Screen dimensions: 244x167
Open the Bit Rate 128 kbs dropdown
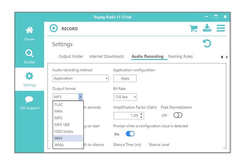click(x=125, y=97)
